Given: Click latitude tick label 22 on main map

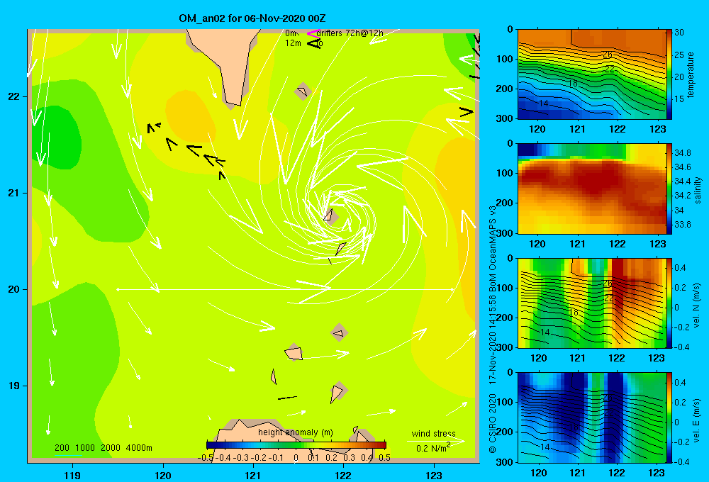Looking at the screenshot, I should pos(13,96).
